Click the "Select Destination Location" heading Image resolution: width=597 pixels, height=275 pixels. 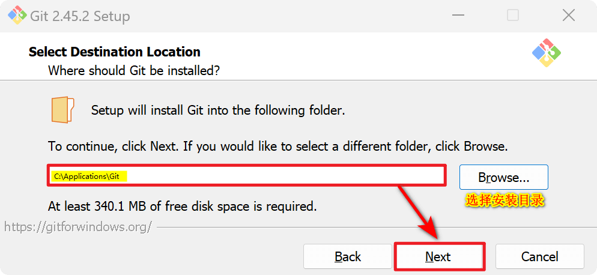[x=115, y=52]
